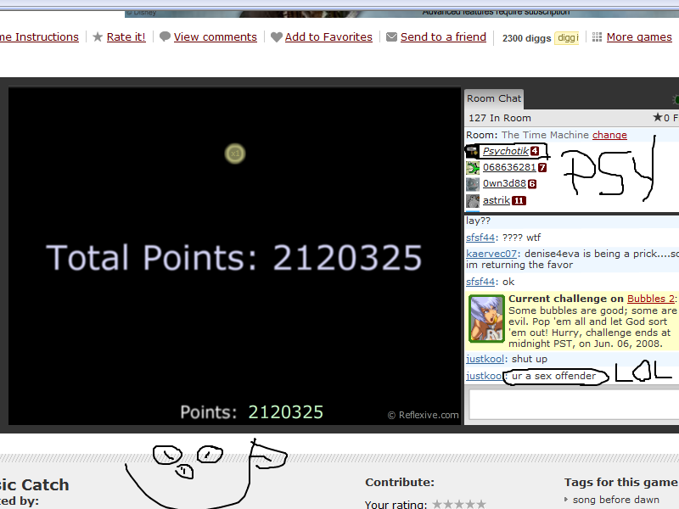Click the Current challenge character thumbnail

(x=487, y=319)
